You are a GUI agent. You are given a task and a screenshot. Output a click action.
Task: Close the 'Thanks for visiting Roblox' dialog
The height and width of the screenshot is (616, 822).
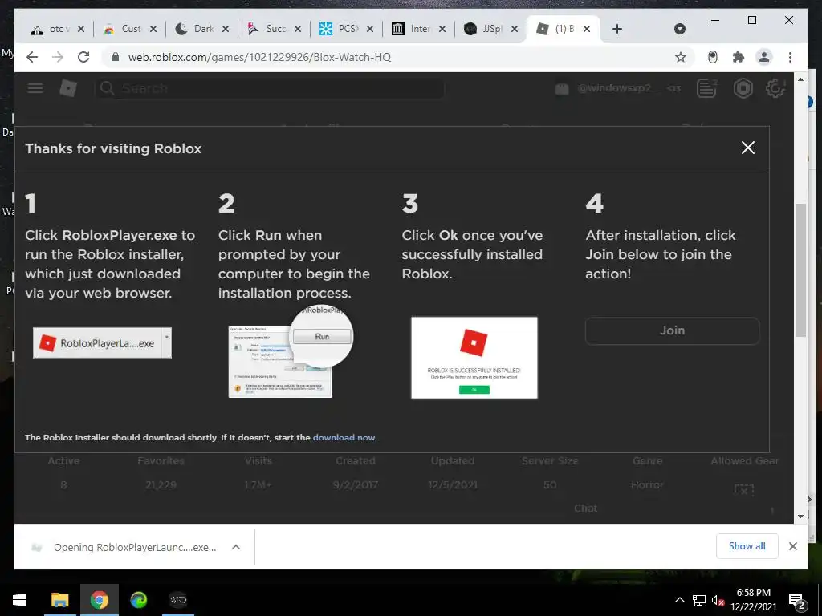click(748, 148)
